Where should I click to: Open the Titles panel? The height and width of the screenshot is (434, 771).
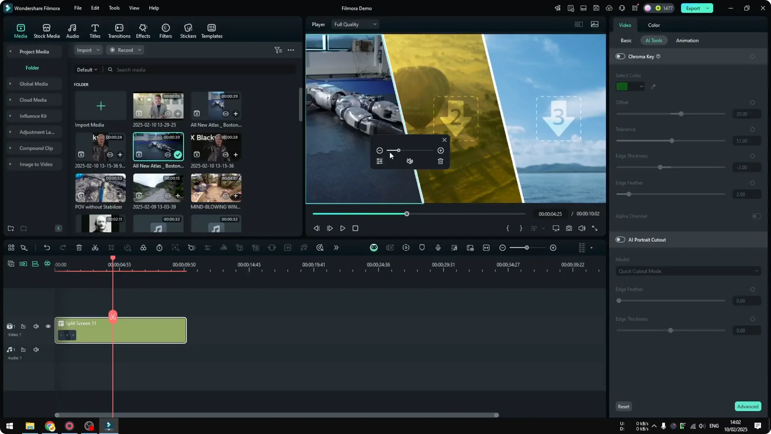pyautogui.click(x=95, y=31)
